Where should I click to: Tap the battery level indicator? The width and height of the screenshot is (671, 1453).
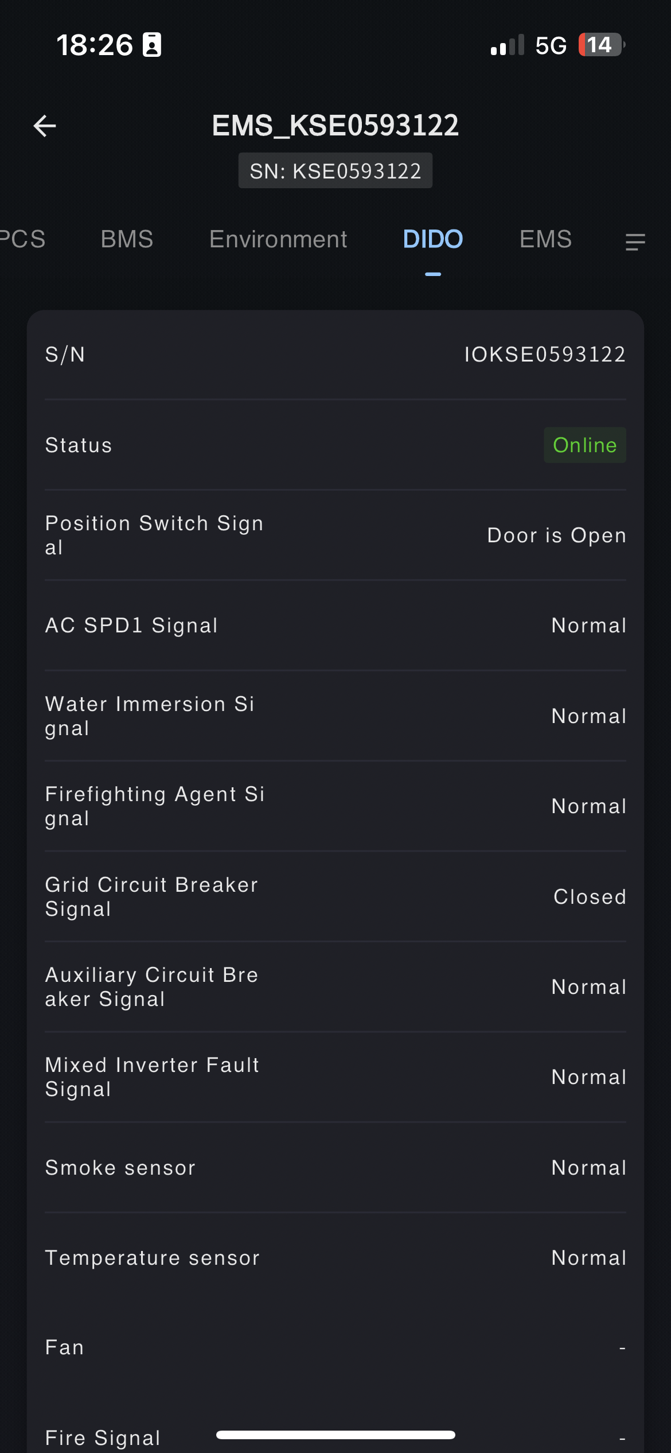[x=600, y=45]
